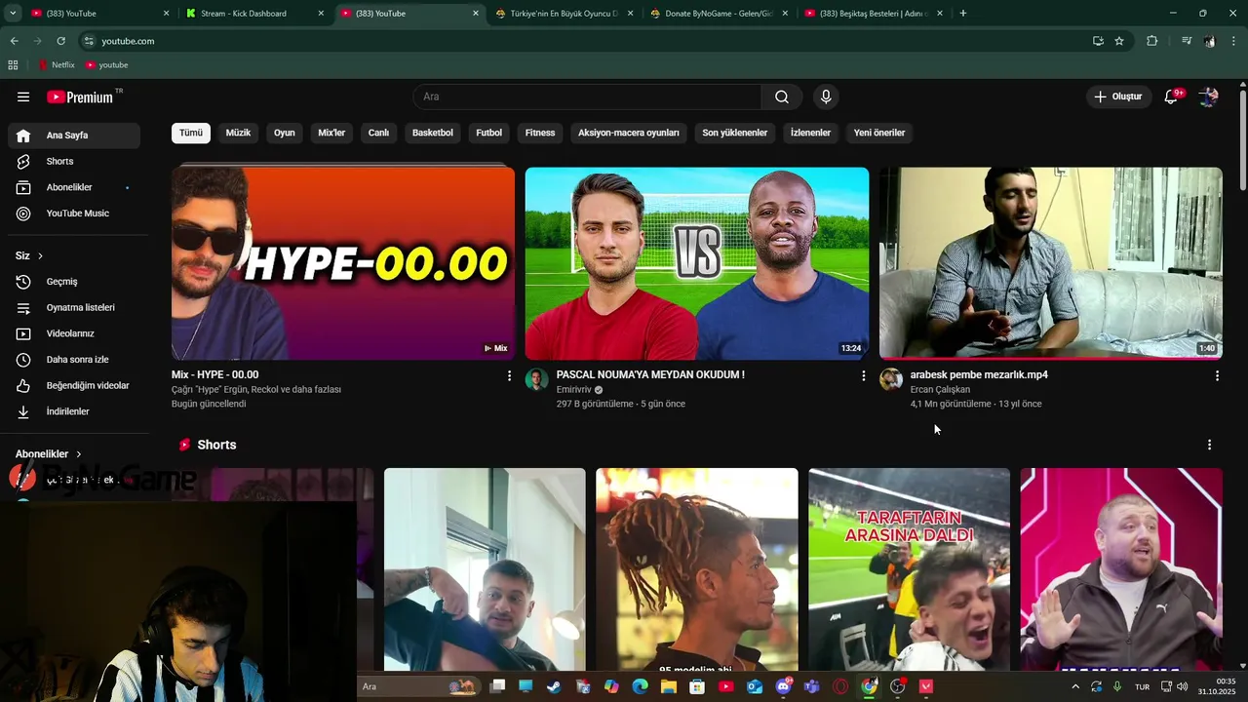Start voice search with microphone icon
This screenshot has height=702, width=1248.
(826, 97)
